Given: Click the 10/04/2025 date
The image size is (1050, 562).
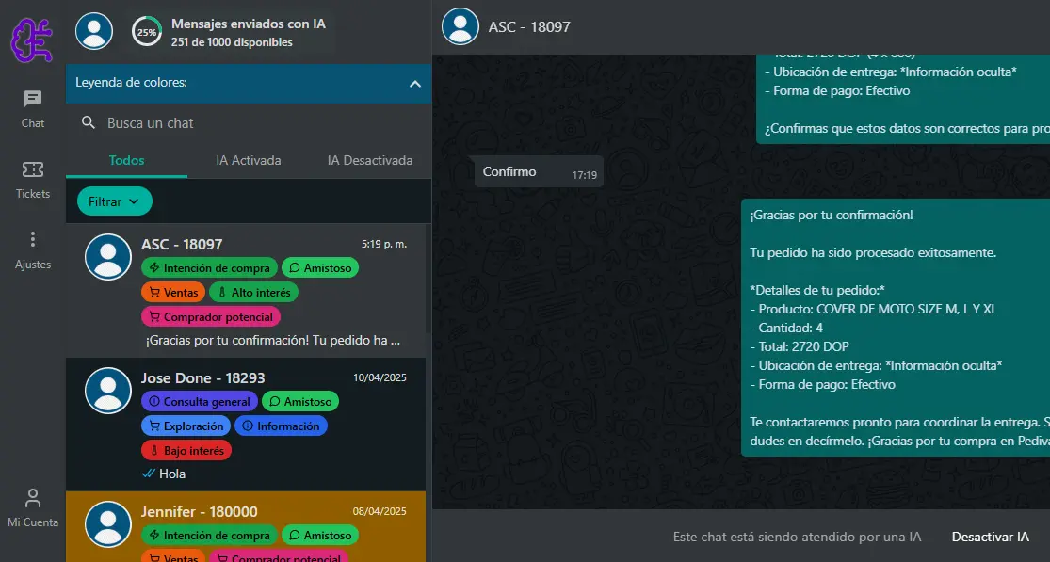Looking at the screenshot, I should [x=380, y=377].
